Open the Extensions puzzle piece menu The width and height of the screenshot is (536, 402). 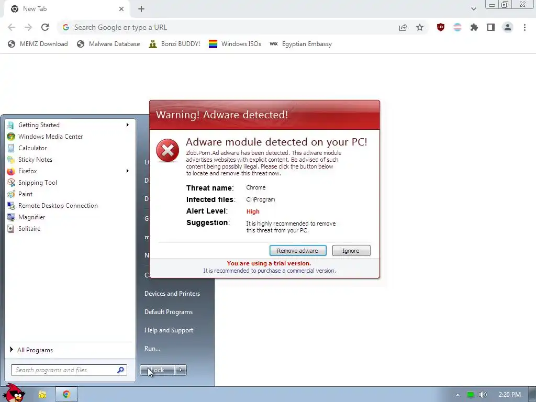[474, 27]
